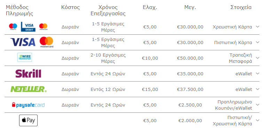The width and height of the screenshot is (267, 135).
Task: Click the Στοιχεία column header
Action: pos(241,7)
